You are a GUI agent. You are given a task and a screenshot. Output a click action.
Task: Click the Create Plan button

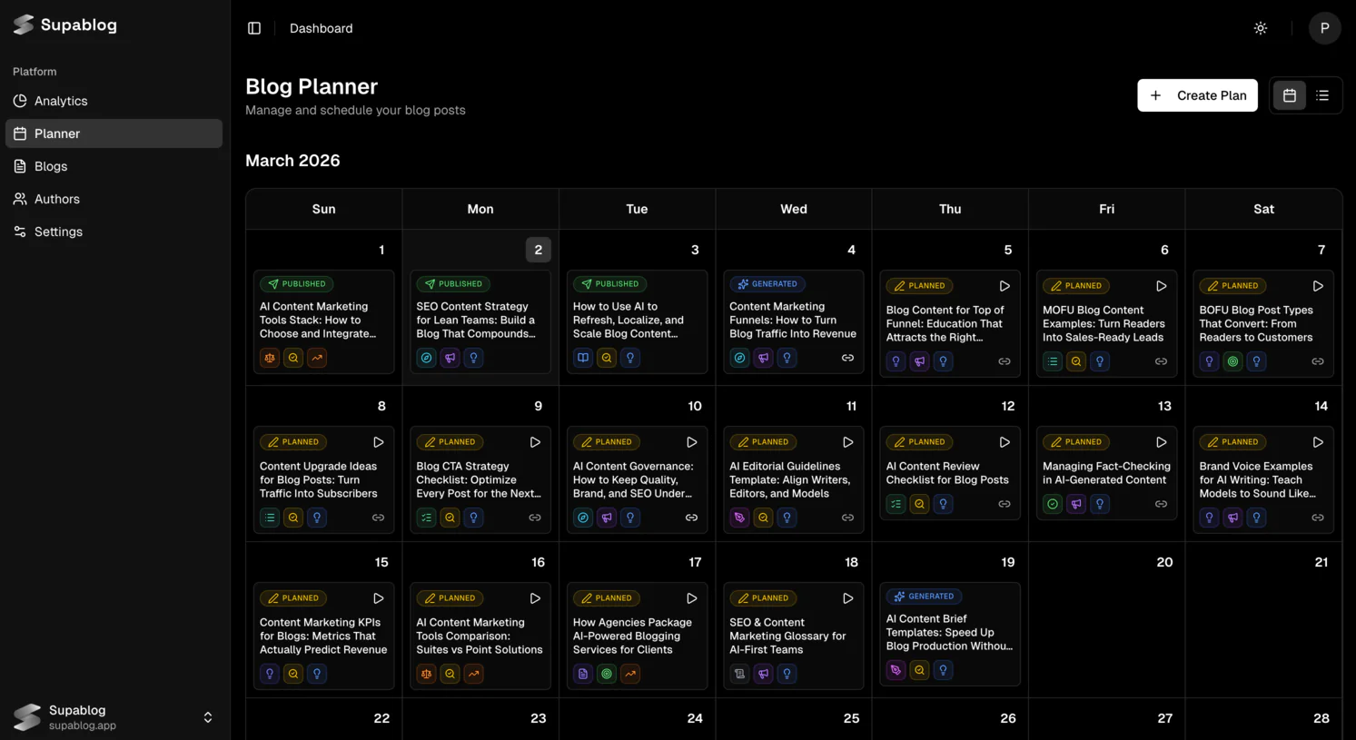[x=1197, y=95]
